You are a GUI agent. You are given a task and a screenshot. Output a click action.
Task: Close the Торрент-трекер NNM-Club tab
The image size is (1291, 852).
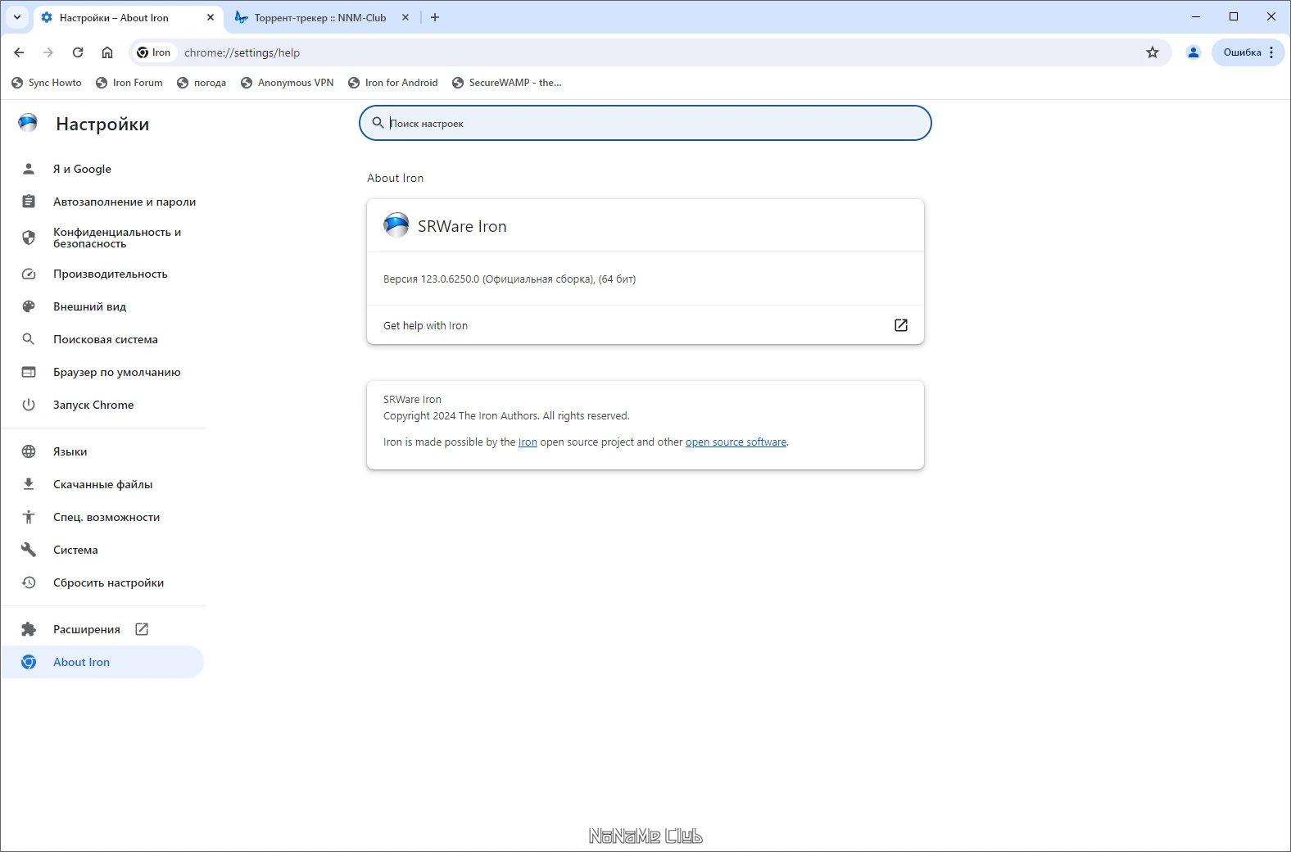click(x=405, y=17)
